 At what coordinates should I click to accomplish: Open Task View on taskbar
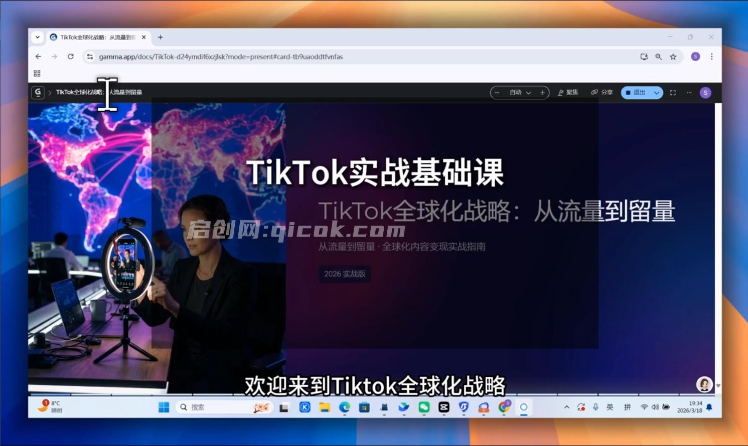pyautogui.click(x=284, y=407)
